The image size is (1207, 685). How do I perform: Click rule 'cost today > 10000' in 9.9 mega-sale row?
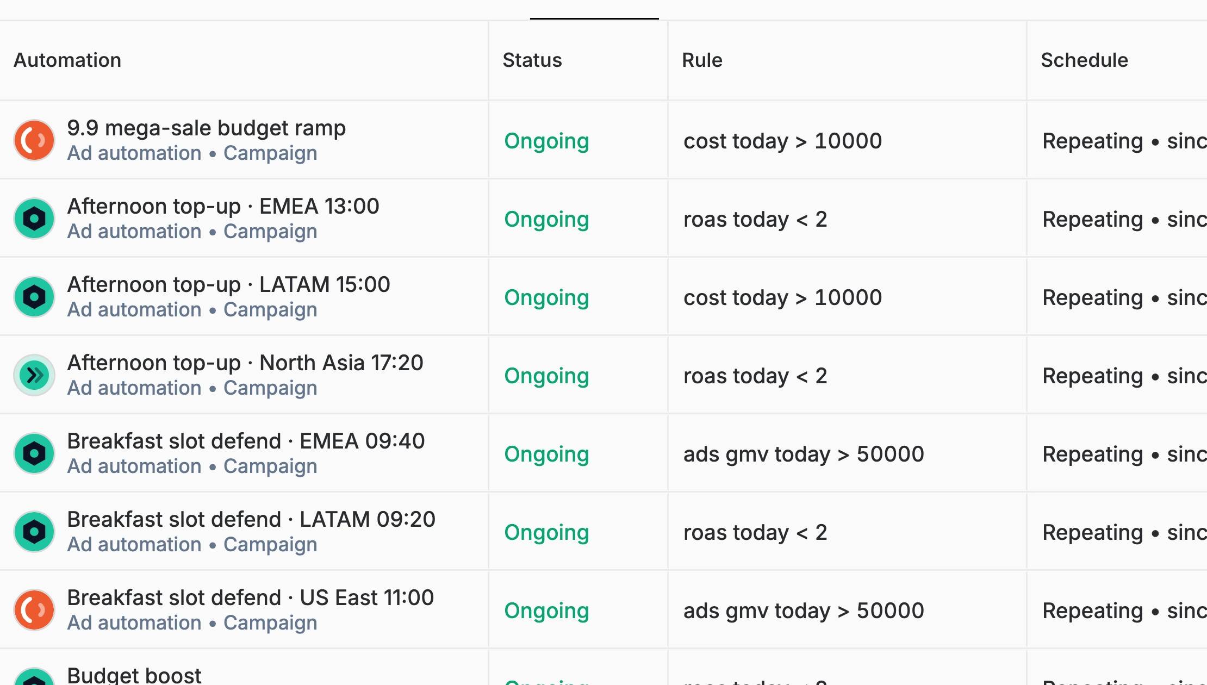coord(783,141)
